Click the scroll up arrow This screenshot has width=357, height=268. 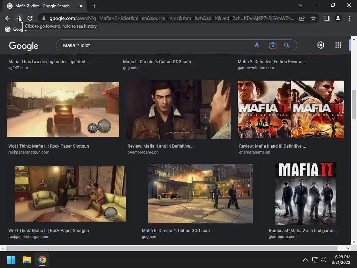(x=354, y=39)
